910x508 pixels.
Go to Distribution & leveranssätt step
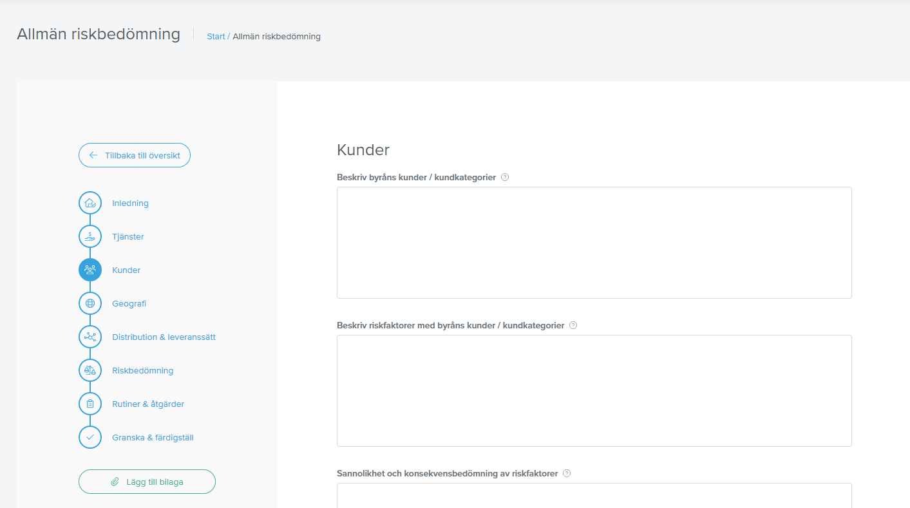tap(164, 337)
